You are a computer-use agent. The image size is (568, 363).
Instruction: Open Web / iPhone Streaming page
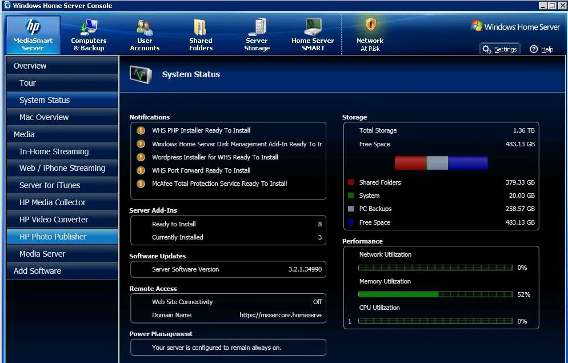[62, 168]
